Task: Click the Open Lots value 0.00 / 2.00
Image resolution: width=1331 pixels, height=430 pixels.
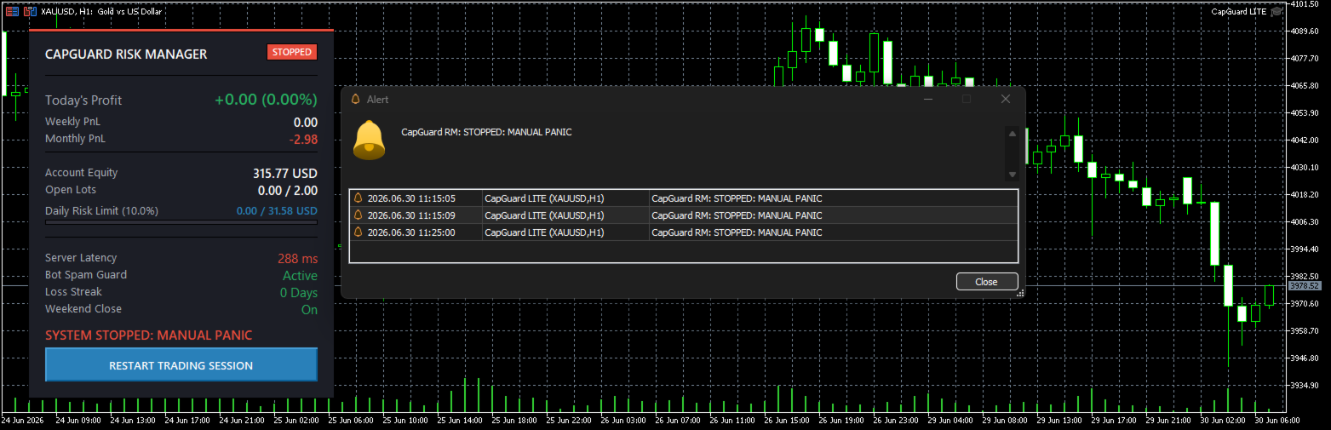Action: coord(288,191)
